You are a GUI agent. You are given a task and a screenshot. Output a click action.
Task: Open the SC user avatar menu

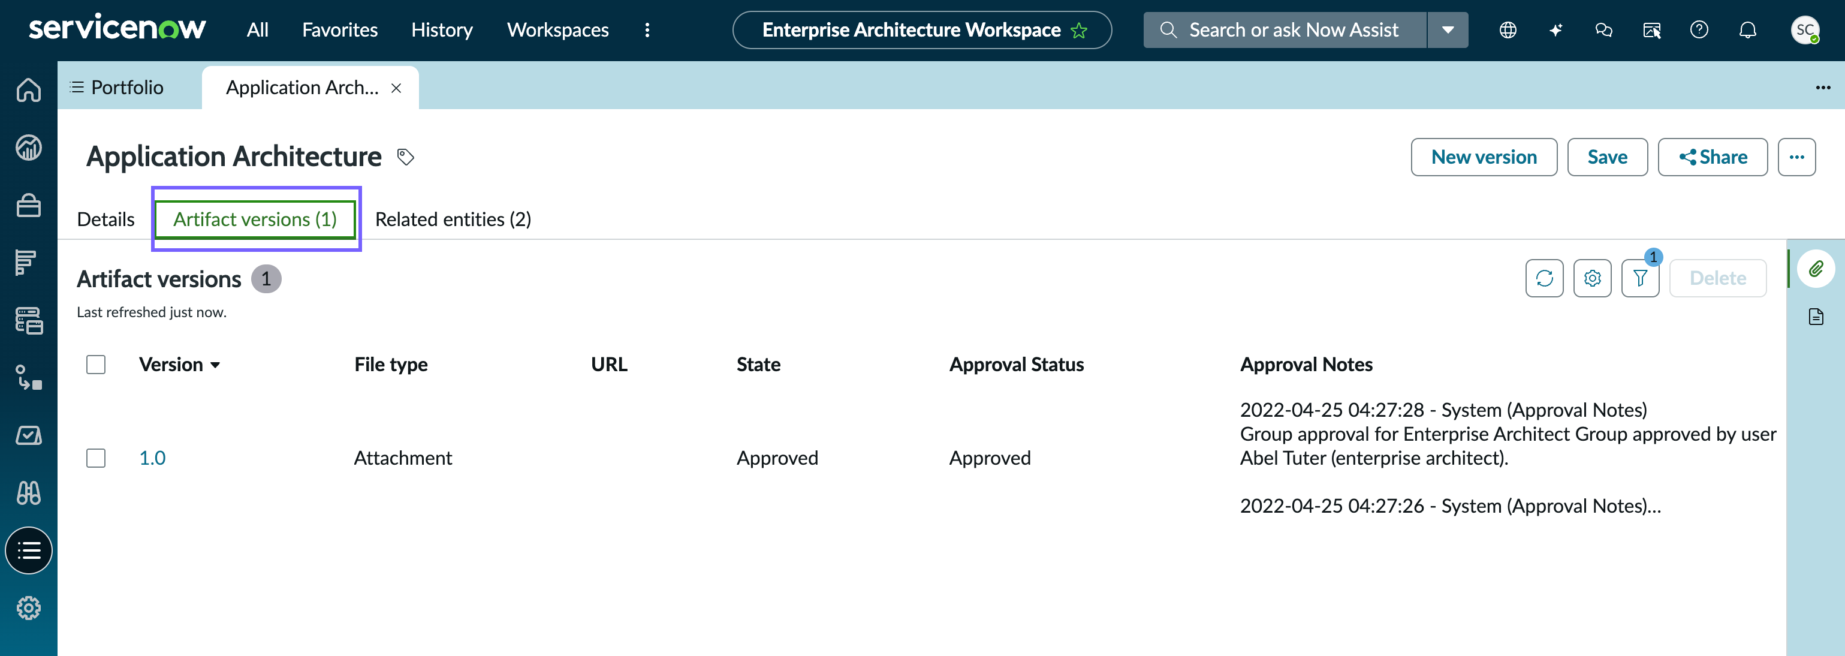1805,30
